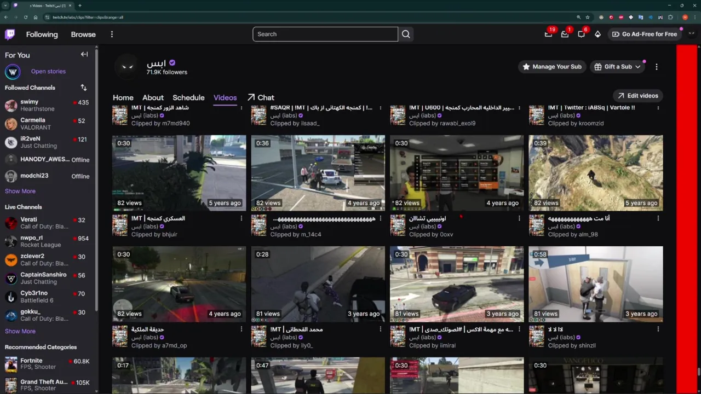Open options for clip حديقة الملكية
Screen dimensions: 701x394
[242, 329]
